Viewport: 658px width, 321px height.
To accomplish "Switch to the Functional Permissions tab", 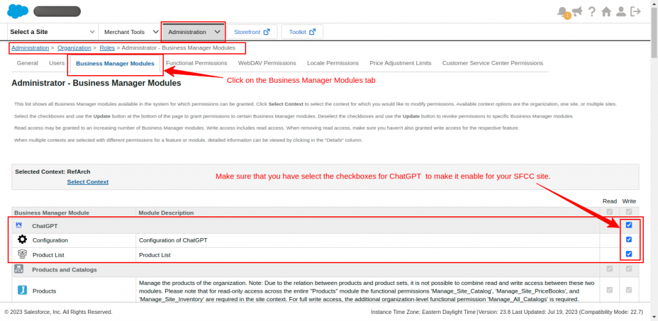I will (197, 63).
